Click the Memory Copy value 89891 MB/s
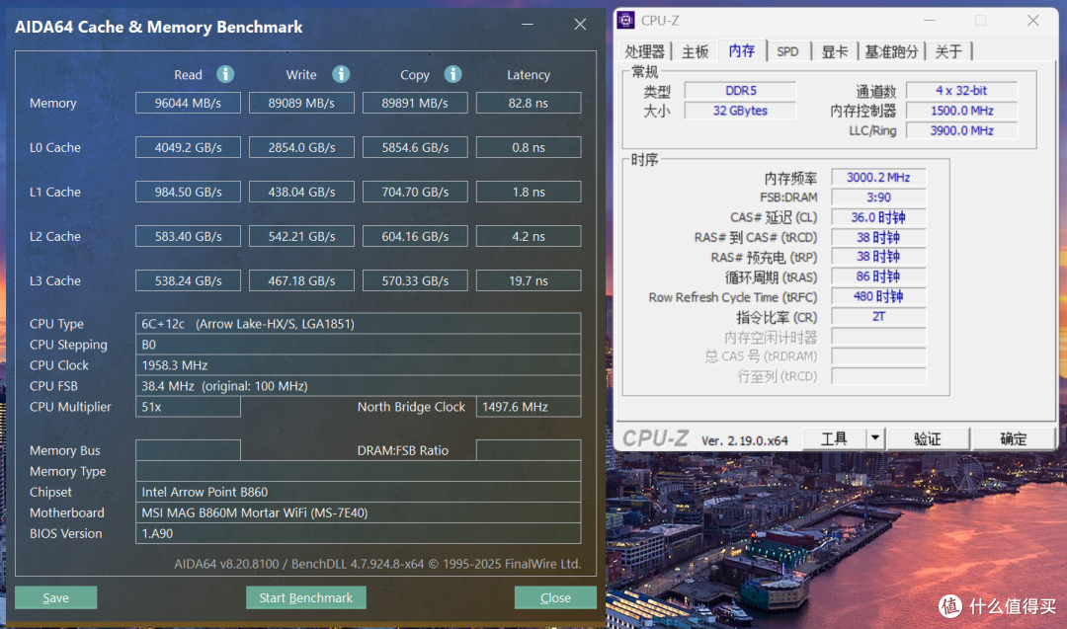Screen dimensions: 1067x629 pyautogui.click(x=415, y=103)
